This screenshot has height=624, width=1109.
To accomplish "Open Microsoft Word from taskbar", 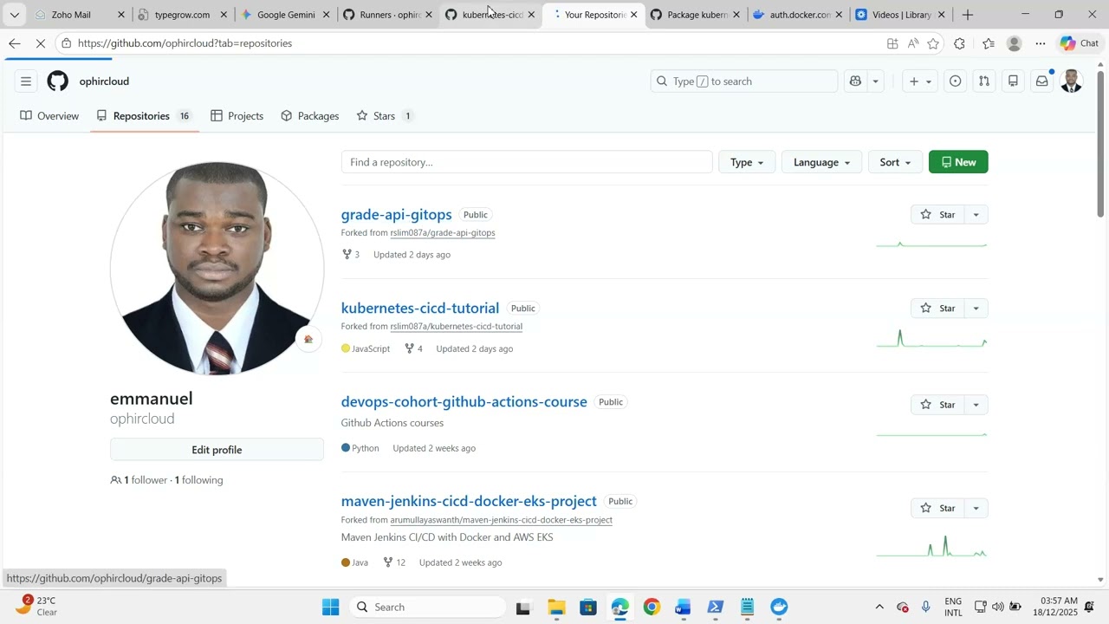I will [x=684, y=608].
